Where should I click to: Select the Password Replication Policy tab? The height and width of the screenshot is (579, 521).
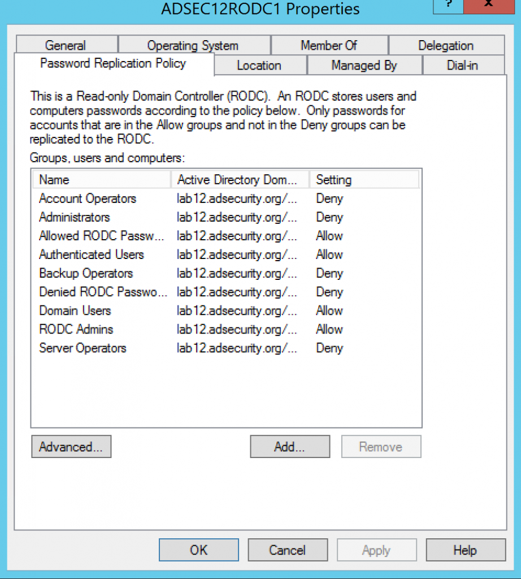(113, 64)
